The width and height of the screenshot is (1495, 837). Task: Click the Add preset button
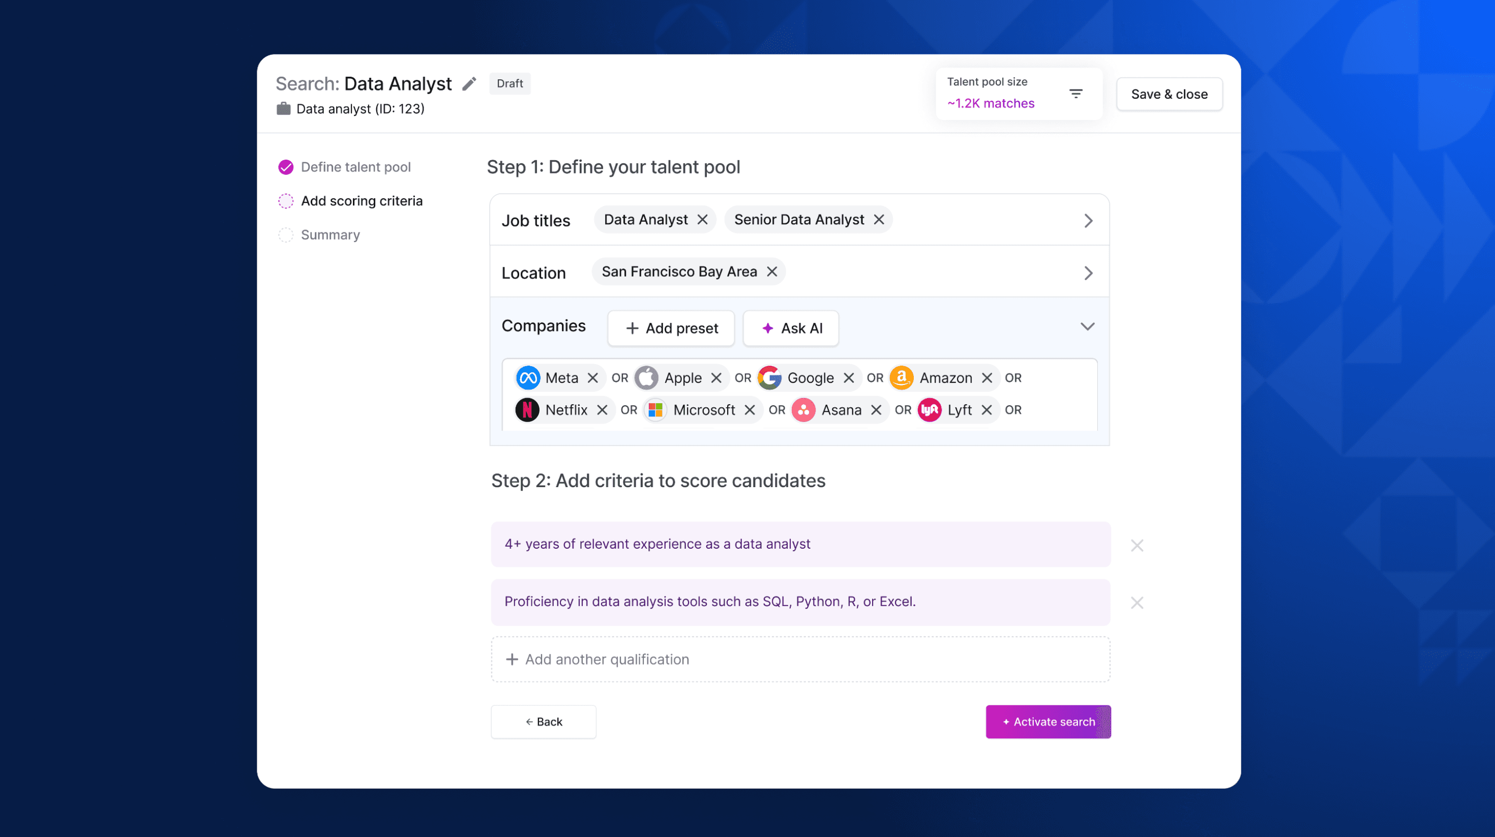pos(671,328)
